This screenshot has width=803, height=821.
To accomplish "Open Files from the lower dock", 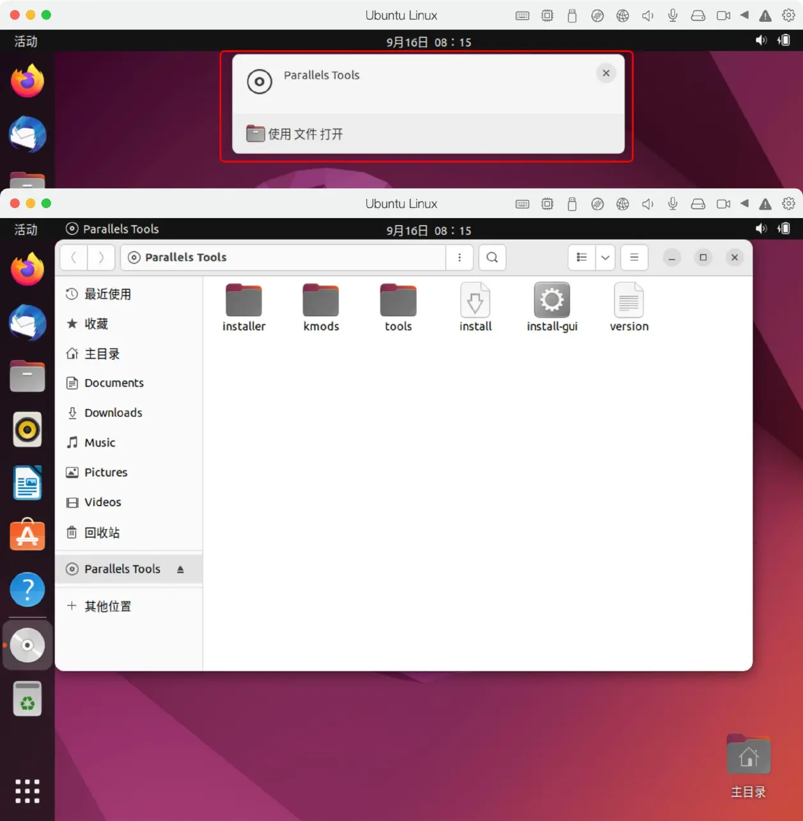I will click(x=27, y=376).
